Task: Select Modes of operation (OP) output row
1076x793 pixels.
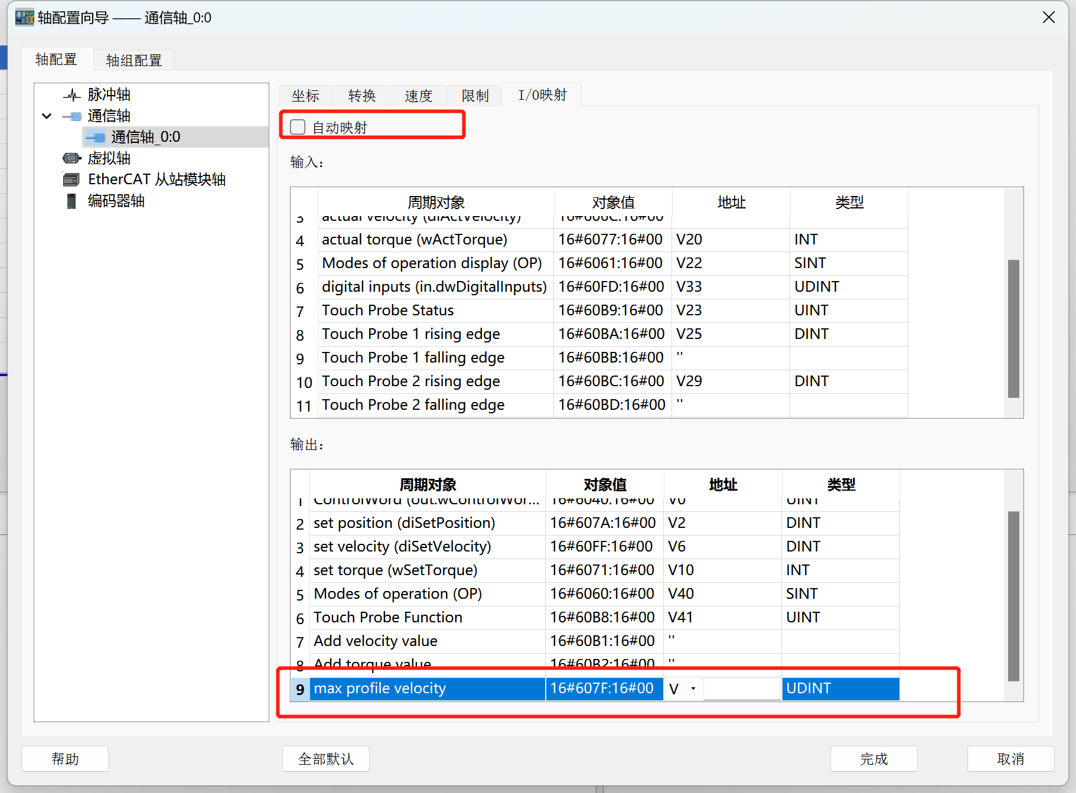Action: tap(595, 594)
